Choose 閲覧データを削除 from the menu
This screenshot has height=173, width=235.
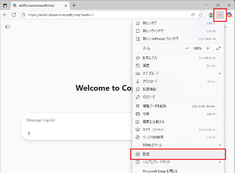pyautogui.click(x=178, y=106)
